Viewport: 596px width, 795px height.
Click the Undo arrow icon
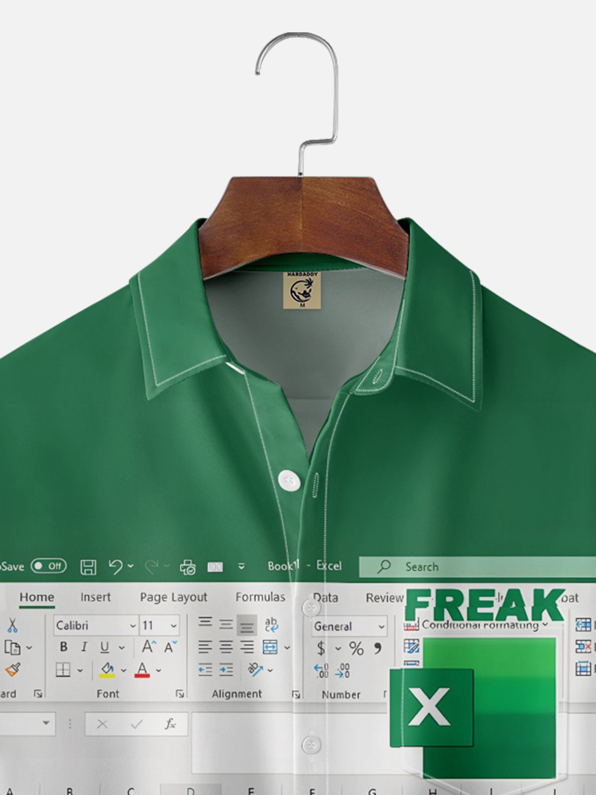[x=115, y=566]
